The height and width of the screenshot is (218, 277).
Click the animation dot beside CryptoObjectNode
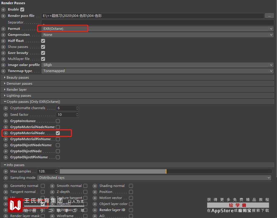click(x=6, y=151)
